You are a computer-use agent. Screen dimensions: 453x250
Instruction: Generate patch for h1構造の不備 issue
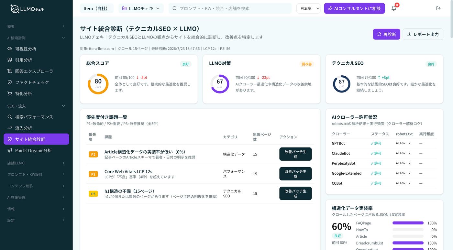[295, 194]
